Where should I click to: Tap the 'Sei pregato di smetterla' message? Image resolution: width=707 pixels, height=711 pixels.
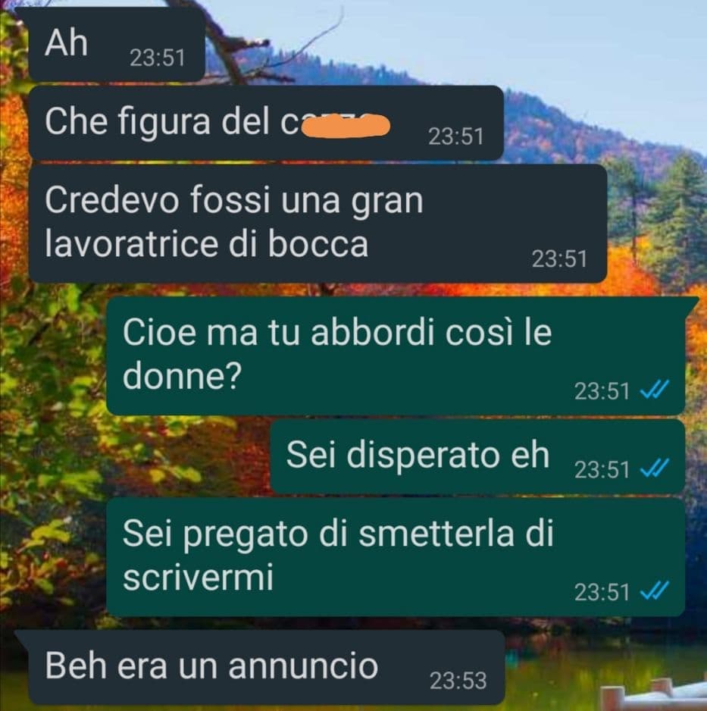396,557
